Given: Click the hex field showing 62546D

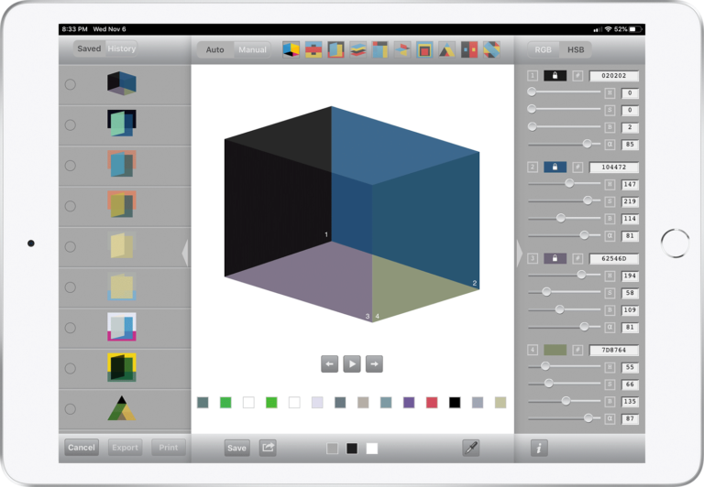Looking at the screenshot, I should tap(614, 259).
